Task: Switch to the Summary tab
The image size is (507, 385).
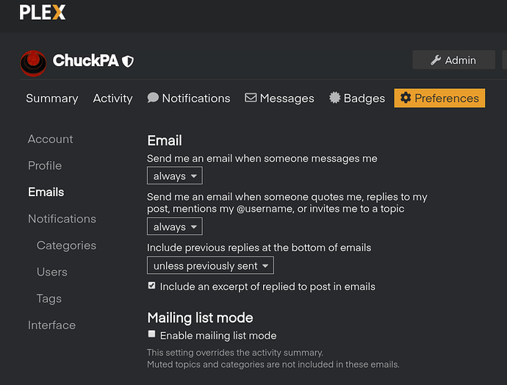Action: pyautogui.click(x=51, y=98)
